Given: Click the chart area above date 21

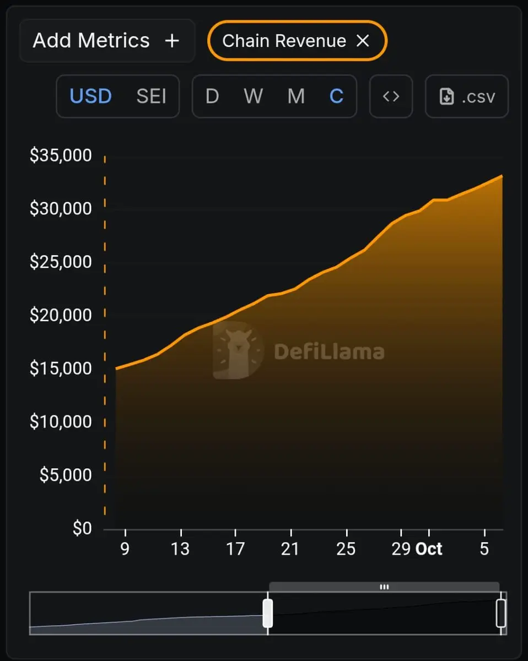Looking at the screenshot, I should tap(290, 408).
